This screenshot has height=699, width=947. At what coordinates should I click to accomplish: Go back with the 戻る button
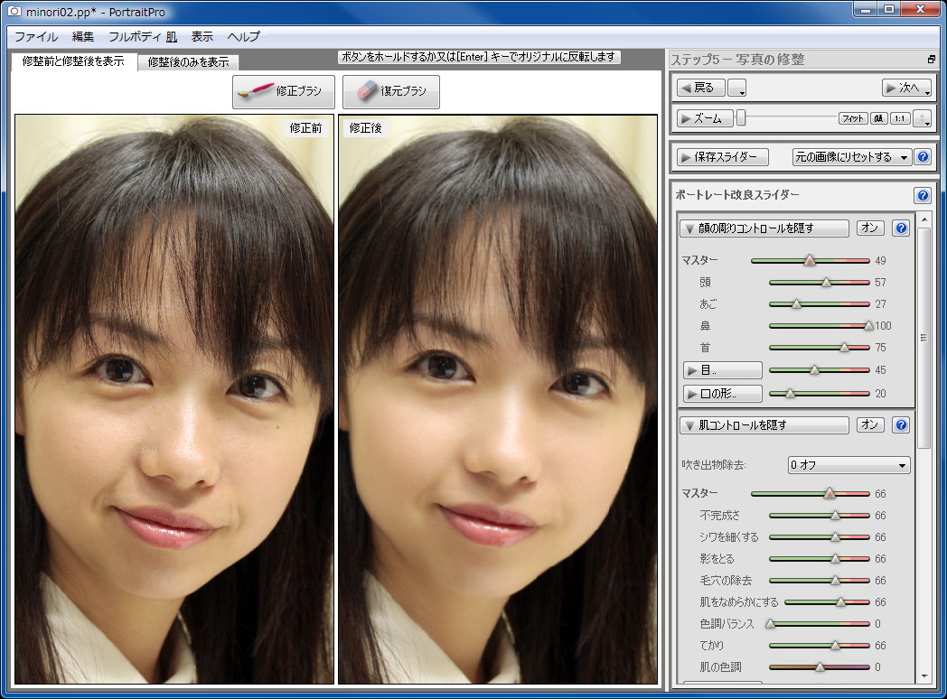[699, 89]
